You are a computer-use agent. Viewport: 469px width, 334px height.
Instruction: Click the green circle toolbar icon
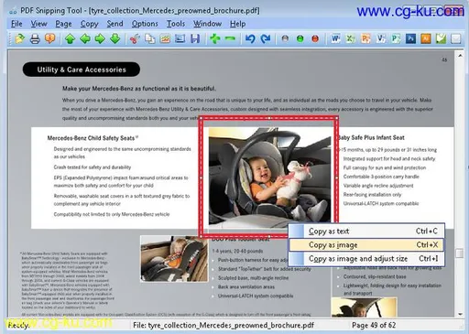point(300,38)
